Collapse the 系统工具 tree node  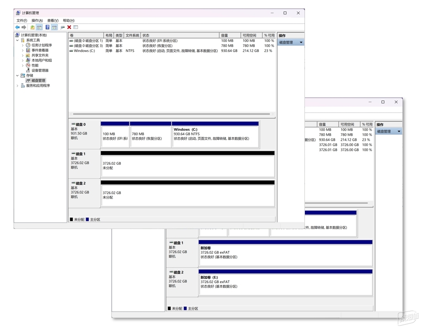point(17,40)
